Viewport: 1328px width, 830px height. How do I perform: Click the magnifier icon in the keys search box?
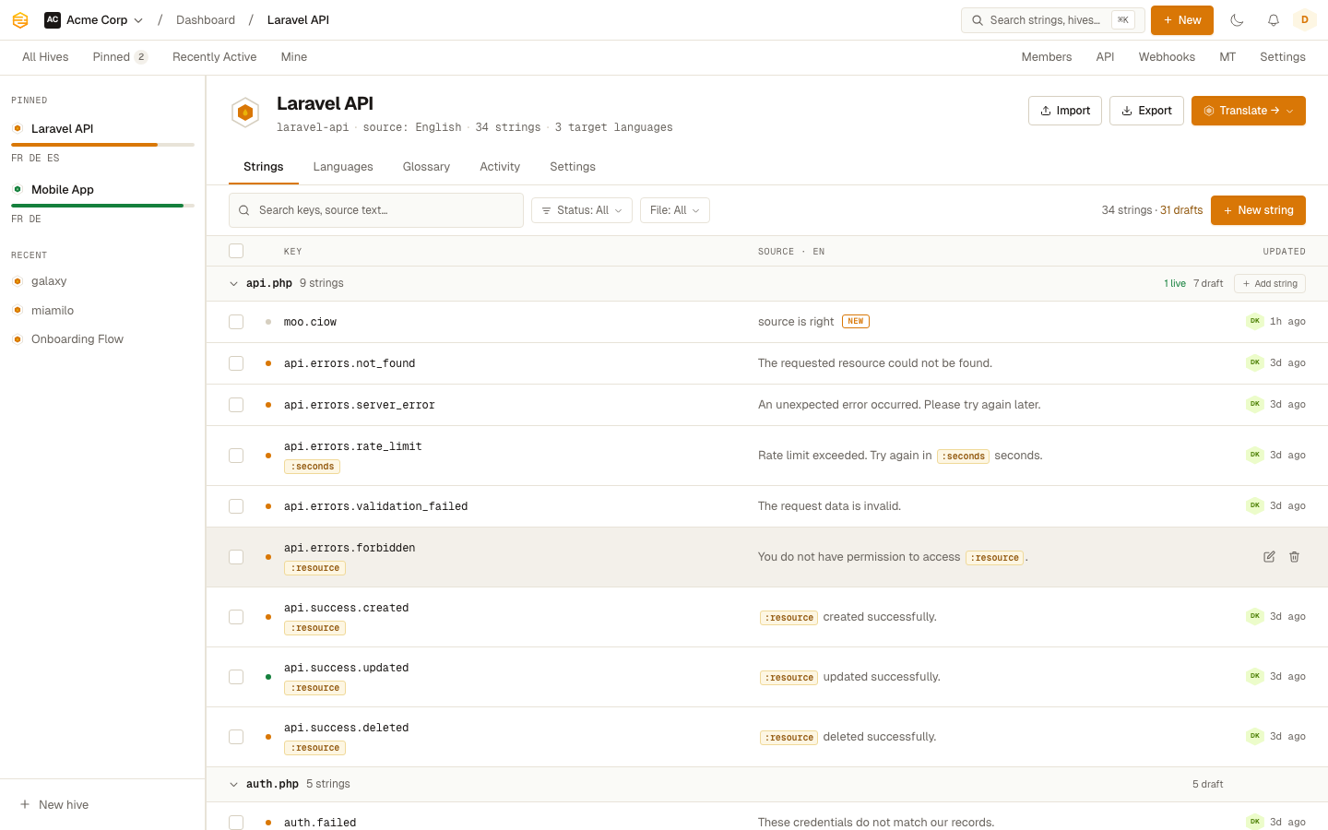point(244,210)
